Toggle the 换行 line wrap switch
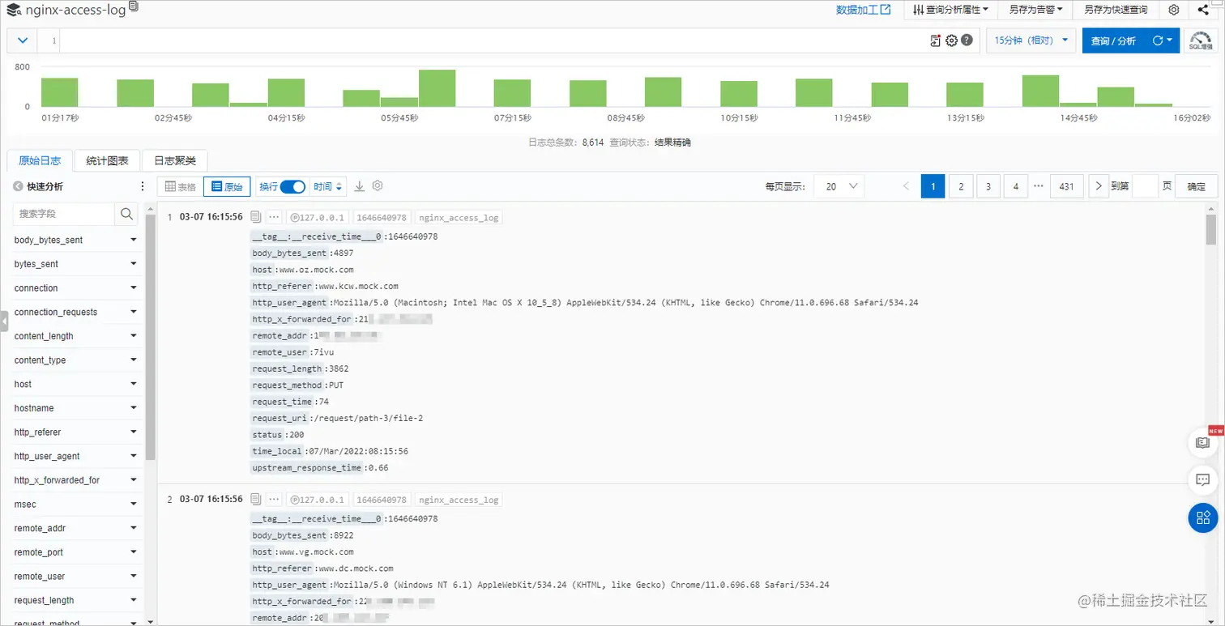 [292, 186]
